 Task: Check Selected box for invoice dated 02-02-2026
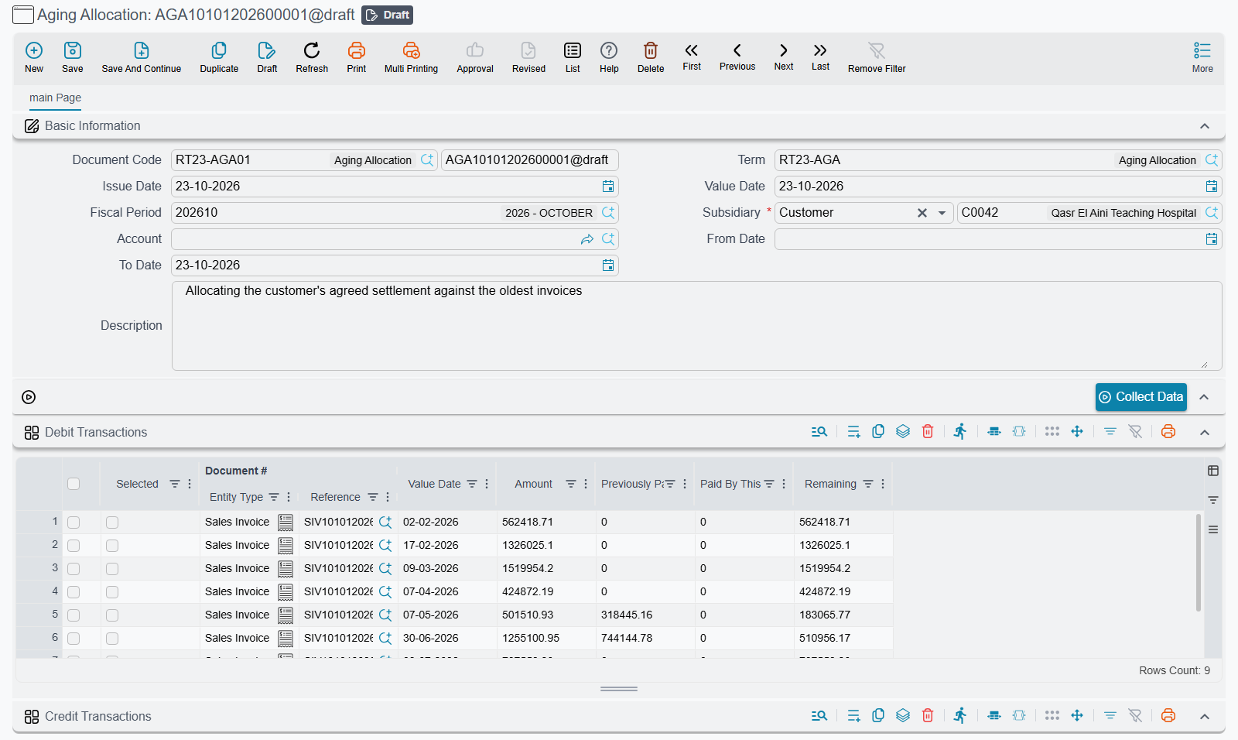click(x=112, y=522)
